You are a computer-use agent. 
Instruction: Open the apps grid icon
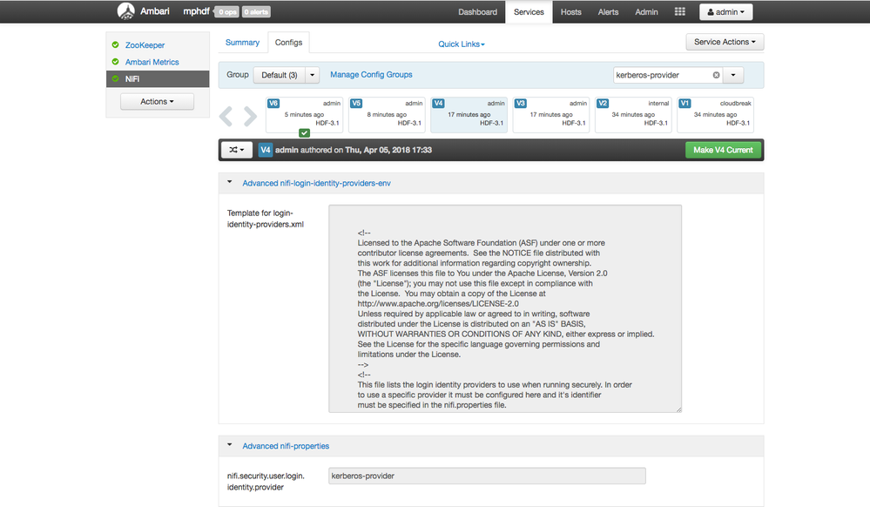(x=679, y=11)
